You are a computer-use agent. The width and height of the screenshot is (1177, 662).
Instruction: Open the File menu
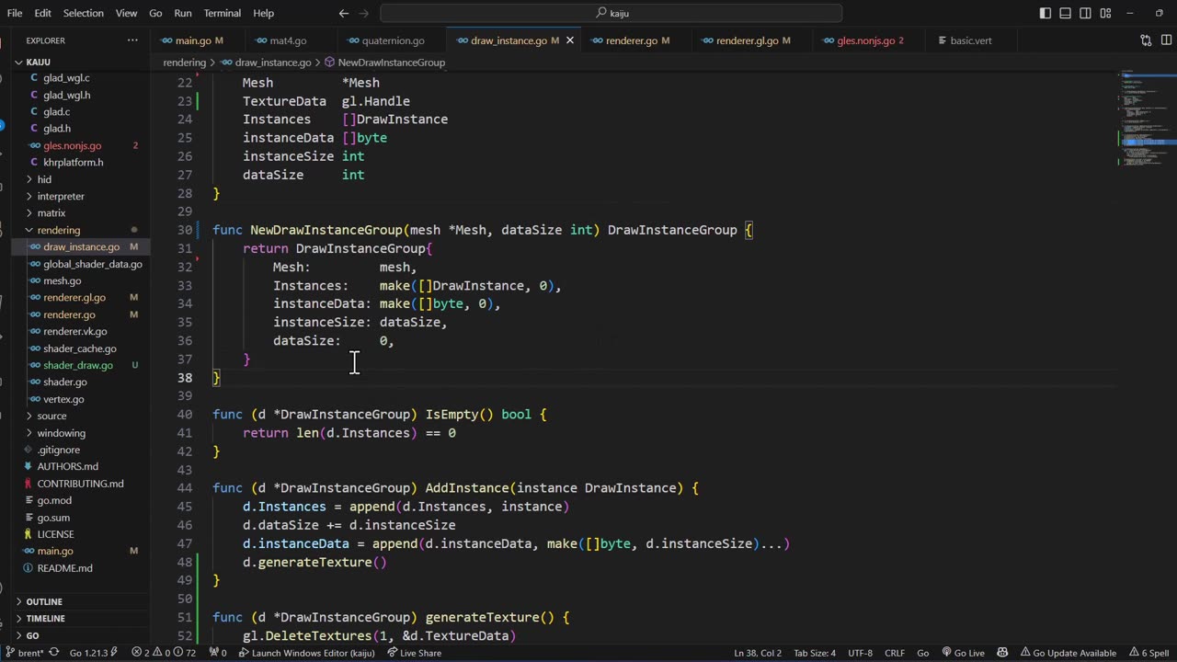(15, 13)
